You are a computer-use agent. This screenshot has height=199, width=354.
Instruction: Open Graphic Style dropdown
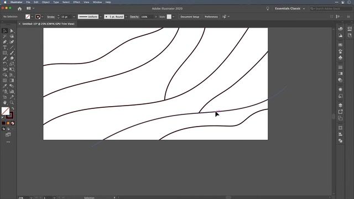173,17
